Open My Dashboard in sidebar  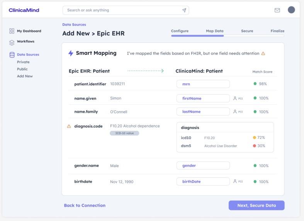29,31
